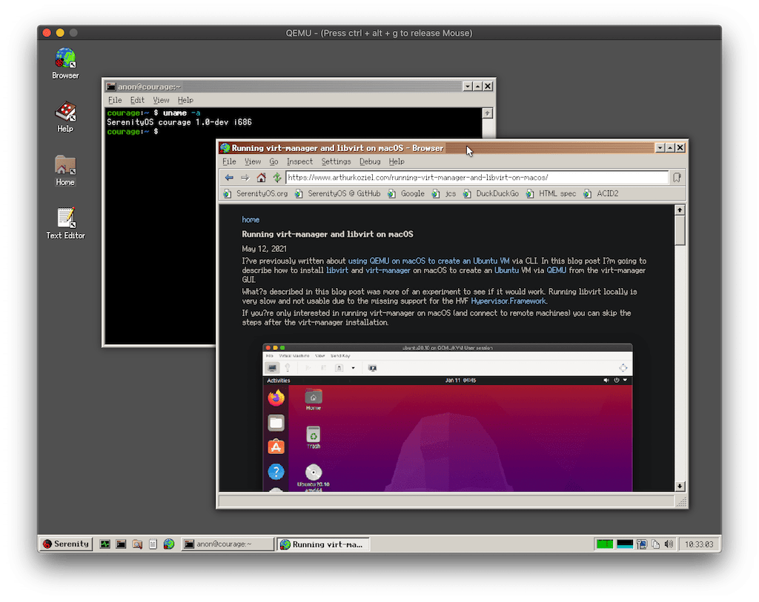
Task: Click the browser page scroll-down arrow
Action: click(x=680, y=486)
